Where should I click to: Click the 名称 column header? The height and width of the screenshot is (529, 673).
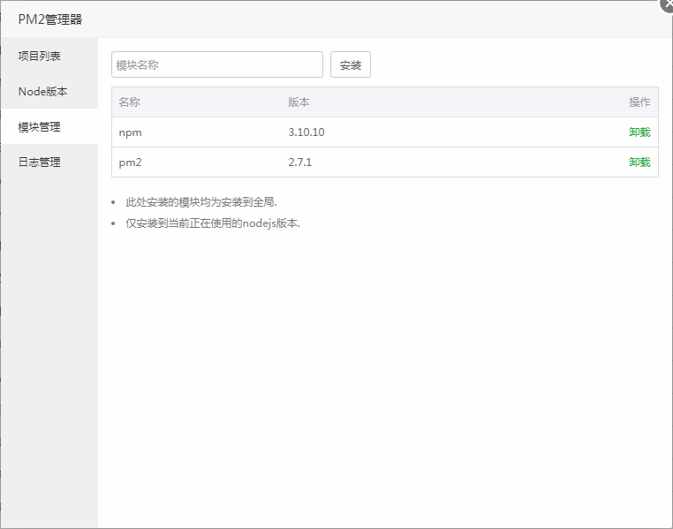pos(129,102)
